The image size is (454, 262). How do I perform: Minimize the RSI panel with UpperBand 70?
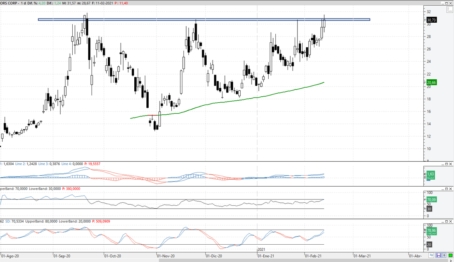[x=443, y=189]
